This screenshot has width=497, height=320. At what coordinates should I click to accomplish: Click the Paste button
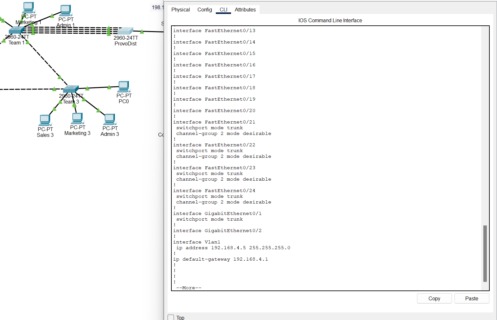472,298
